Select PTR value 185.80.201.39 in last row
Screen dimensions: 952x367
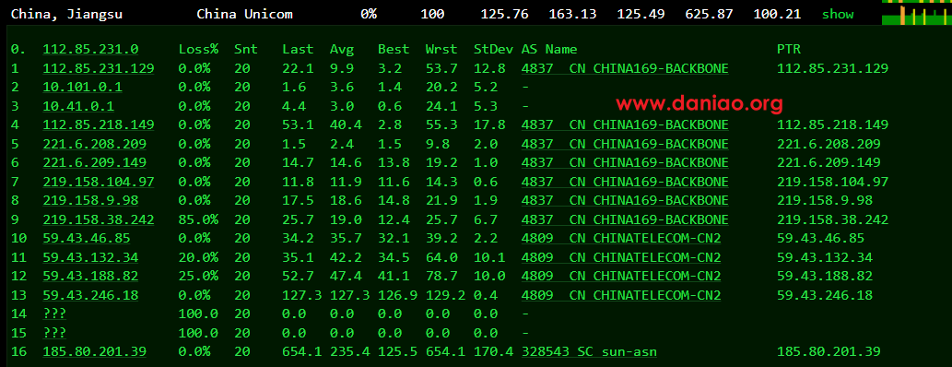[829, 352]
